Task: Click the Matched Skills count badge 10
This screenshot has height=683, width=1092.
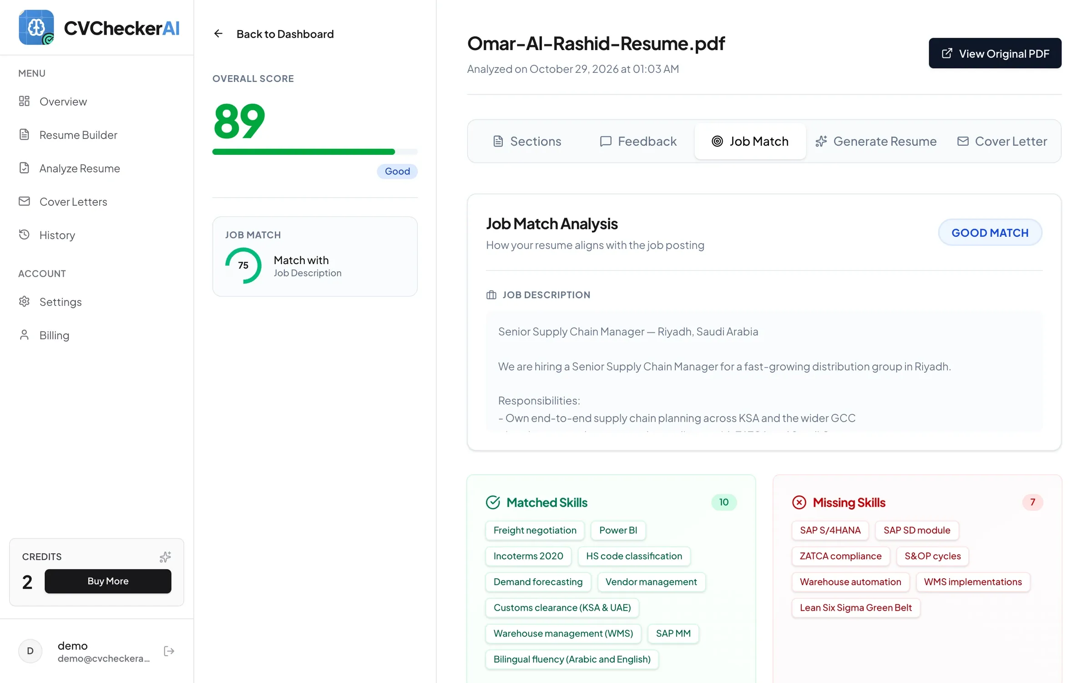Action: [x=723, y=502]
